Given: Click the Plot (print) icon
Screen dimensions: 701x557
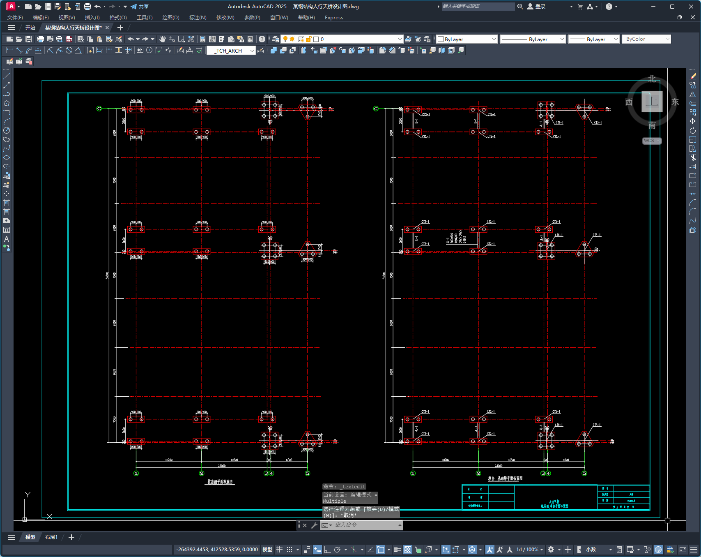Looking at the screenshot, I should tap(40, 39).
